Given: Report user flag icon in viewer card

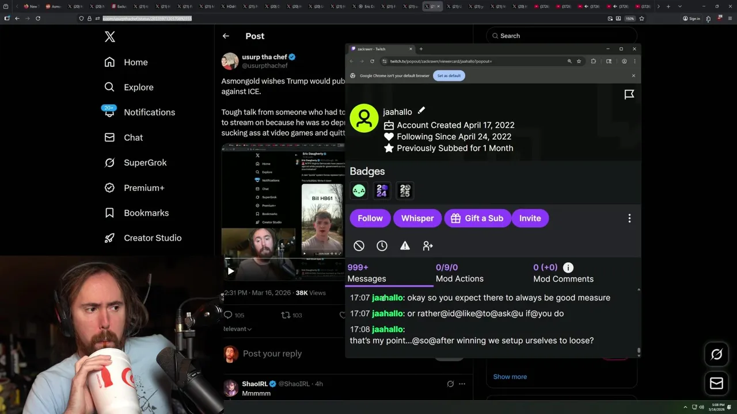Looking at the screenshot, I should coord(629,94).
